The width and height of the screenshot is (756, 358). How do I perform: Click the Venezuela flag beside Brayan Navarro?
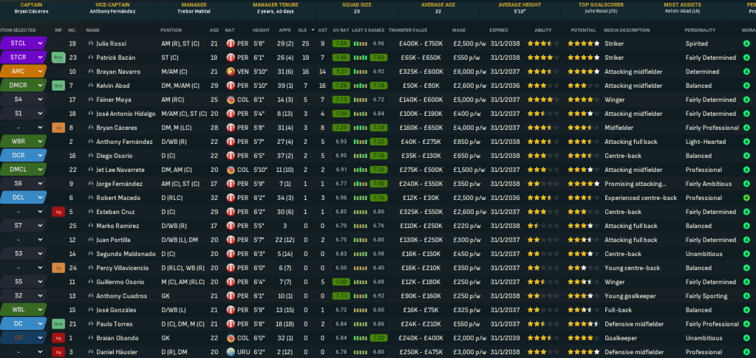[231, 72]
